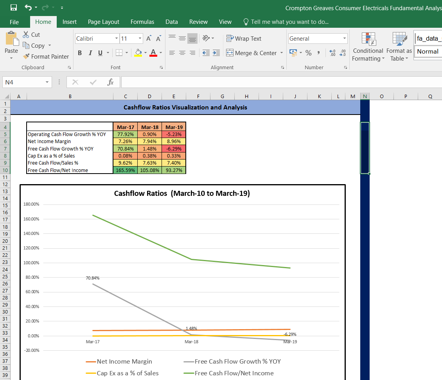Open the Font dialog launcher
This screenshot has width=442, height=380.
[x=161, y=68]
